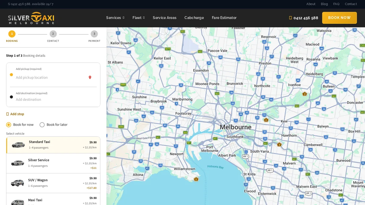Click step 2 Contact circle
Screen dimensions: 365x205
tap(53, 34)
